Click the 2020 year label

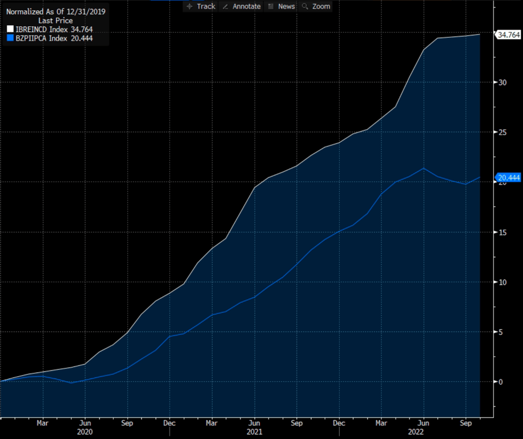coord(85,432)
